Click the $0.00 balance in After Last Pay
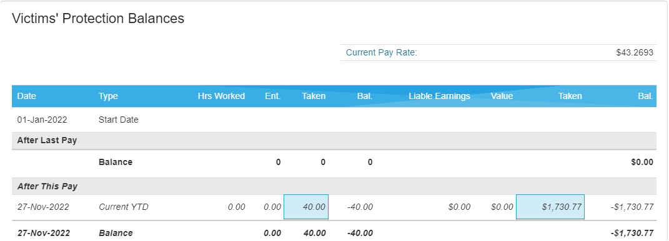The width and height of the screenshot is (669, 241). point(642,162)
